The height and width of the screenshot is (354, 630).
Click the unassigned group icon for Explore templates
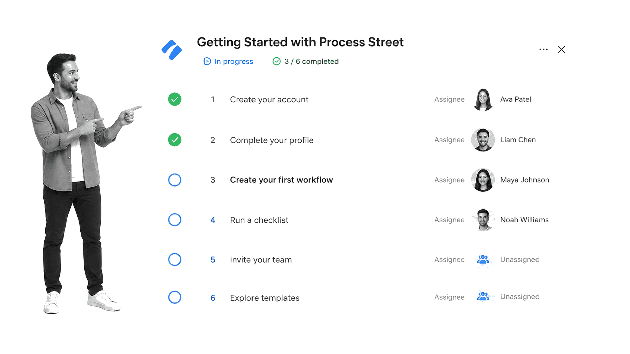click(x=483, y=296)
